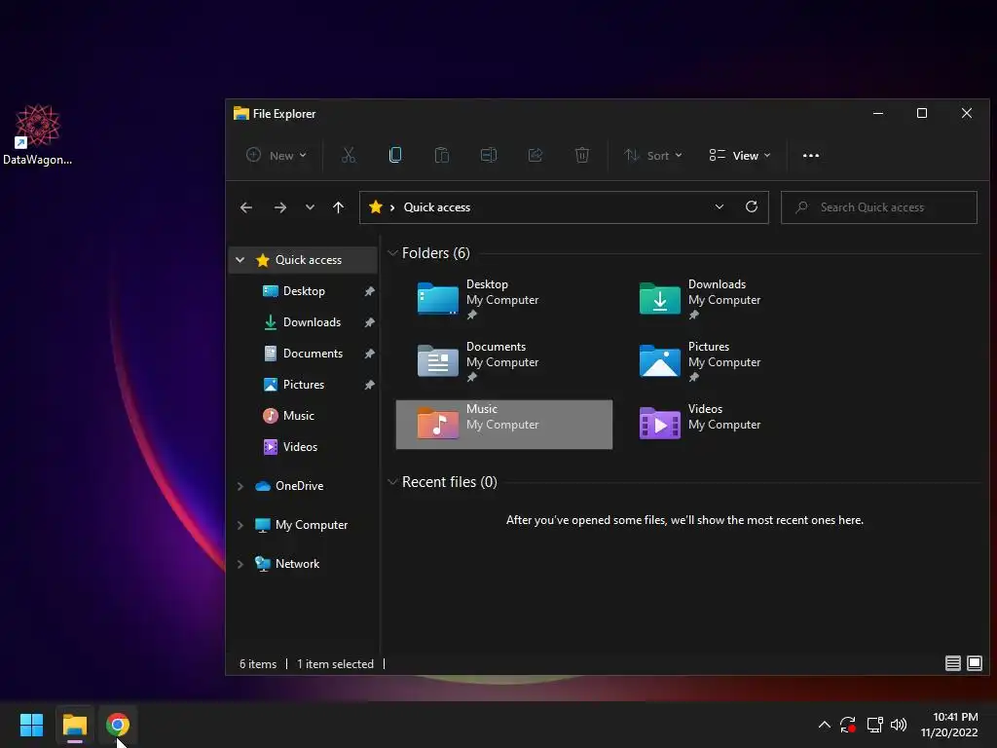This screenshot has height=748, width=997.
Task: Click File Explorer on the taskbar
Action: tap(74, 725)
